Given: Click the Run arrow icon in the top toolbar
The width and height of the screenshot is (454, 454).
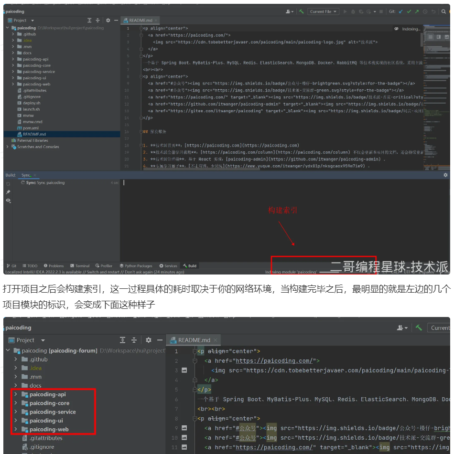Looking at the screenshot, I should (x=345, y=11).
